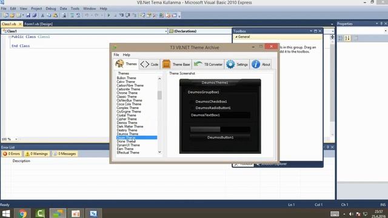Toggle the 0 Warnings filter
Viewport: 388px width, 218px height.
(x=36, y=154)
